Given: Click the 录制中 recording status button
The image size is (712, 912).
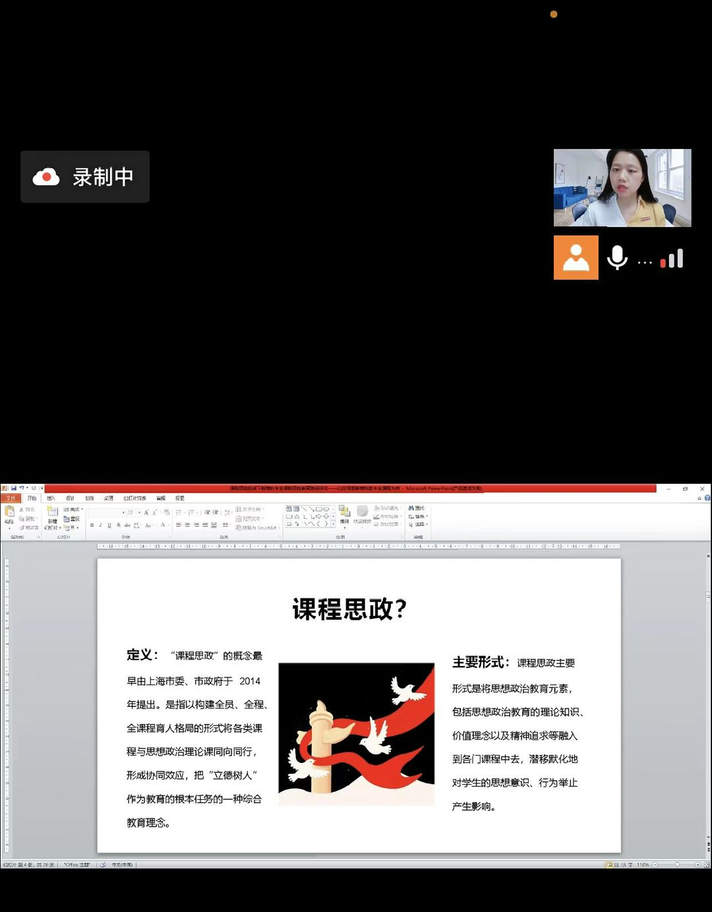Looking at the screenshot, I should click(x=85, y=177).
